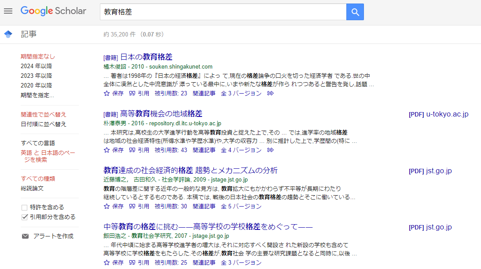Expand more options for 日本の教育格差 result

(270, 94)
